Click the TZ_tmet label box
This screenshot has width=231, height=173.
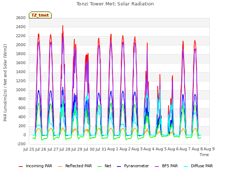click(x=40, y=15)
